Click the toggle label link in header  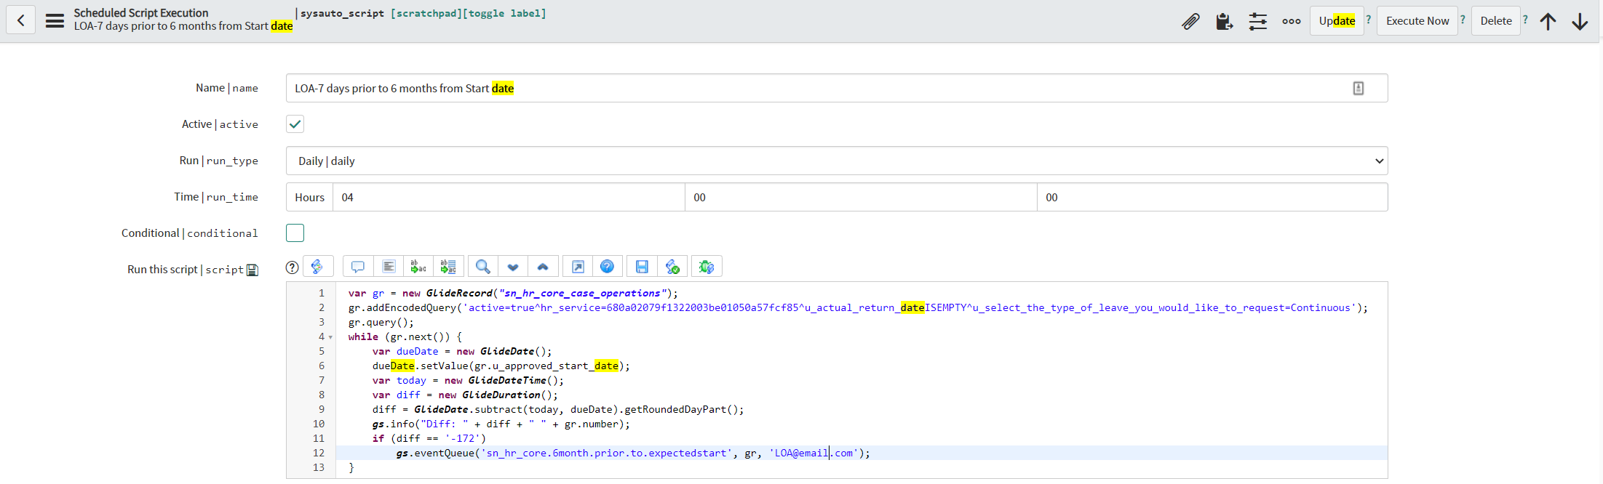[506, 13]
